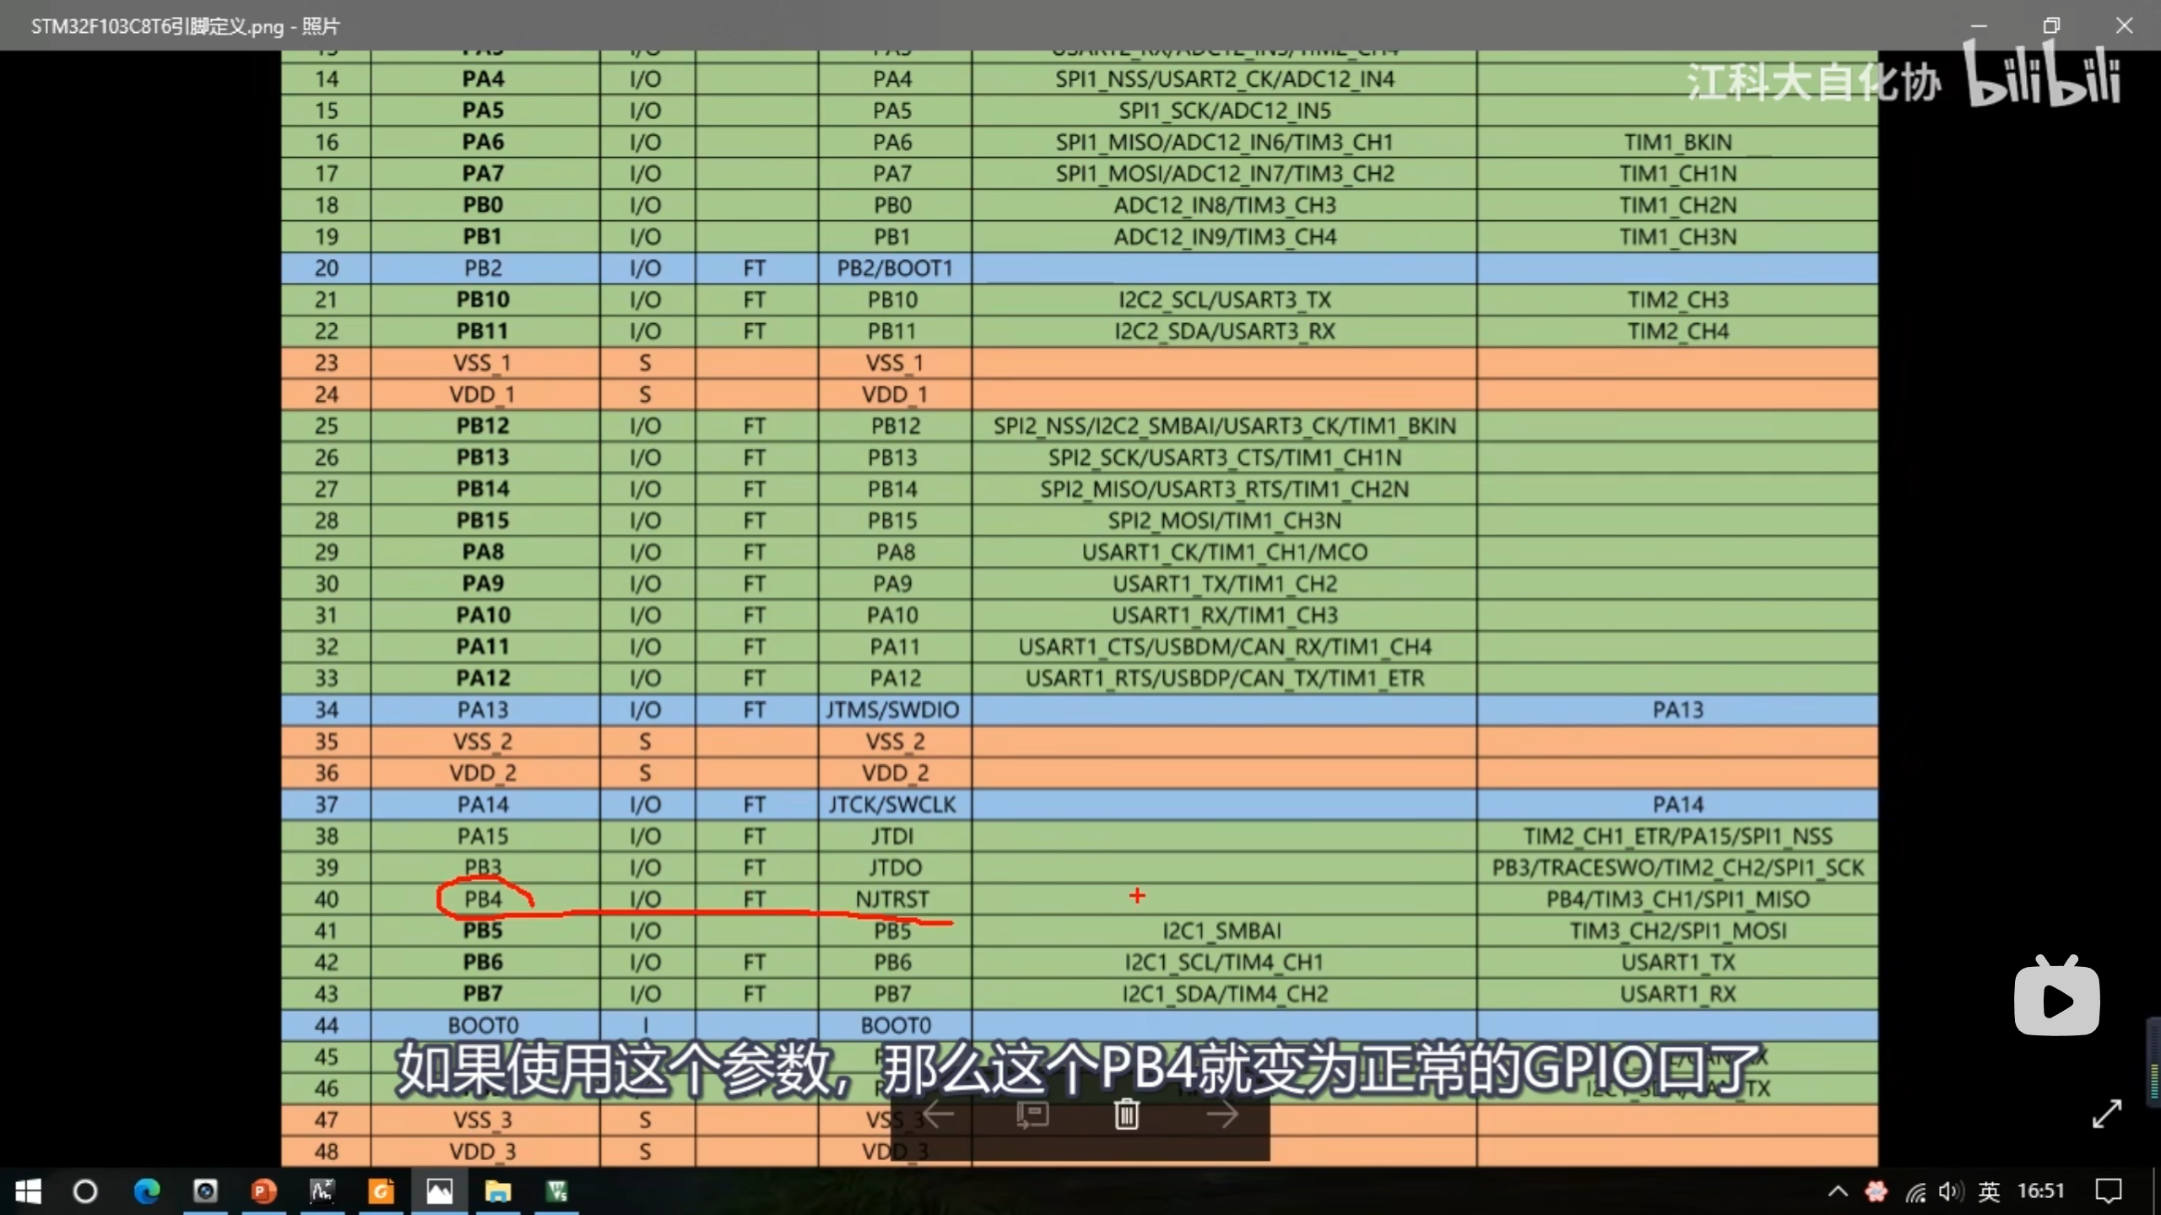Open the network status icon
Viewport: 2161px width, 1215px height.
coord(1915,1191)
